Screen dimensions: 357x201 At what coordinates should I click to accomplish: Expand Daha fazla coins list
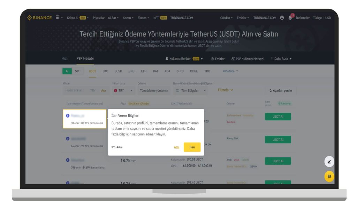click(x=230, y=71)
